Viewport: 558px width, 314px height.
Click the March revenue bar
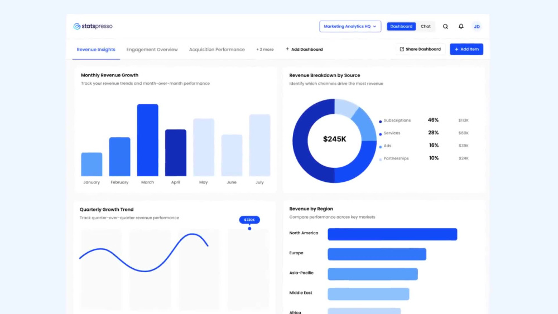coord(148,140)
